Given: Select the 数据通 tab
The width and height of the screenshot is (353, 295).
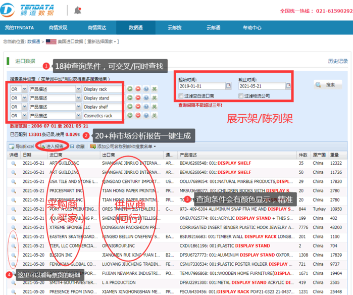Looking at the screenshot, I should [x=135, y=28].
